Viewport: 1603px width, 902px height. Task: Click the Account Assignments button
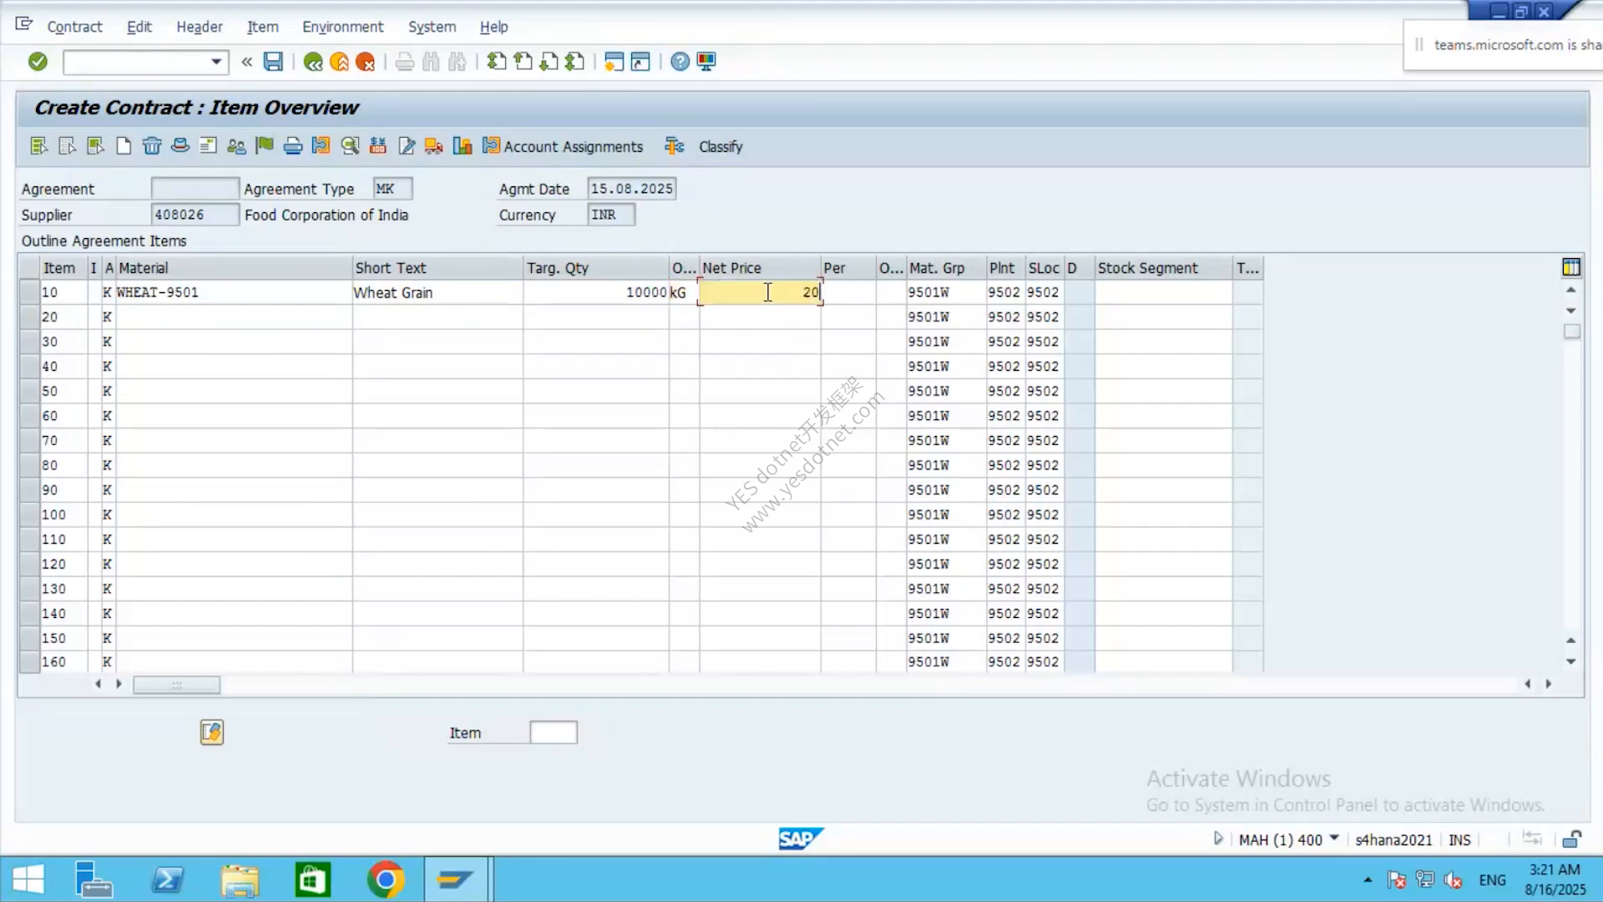point(563,146)
